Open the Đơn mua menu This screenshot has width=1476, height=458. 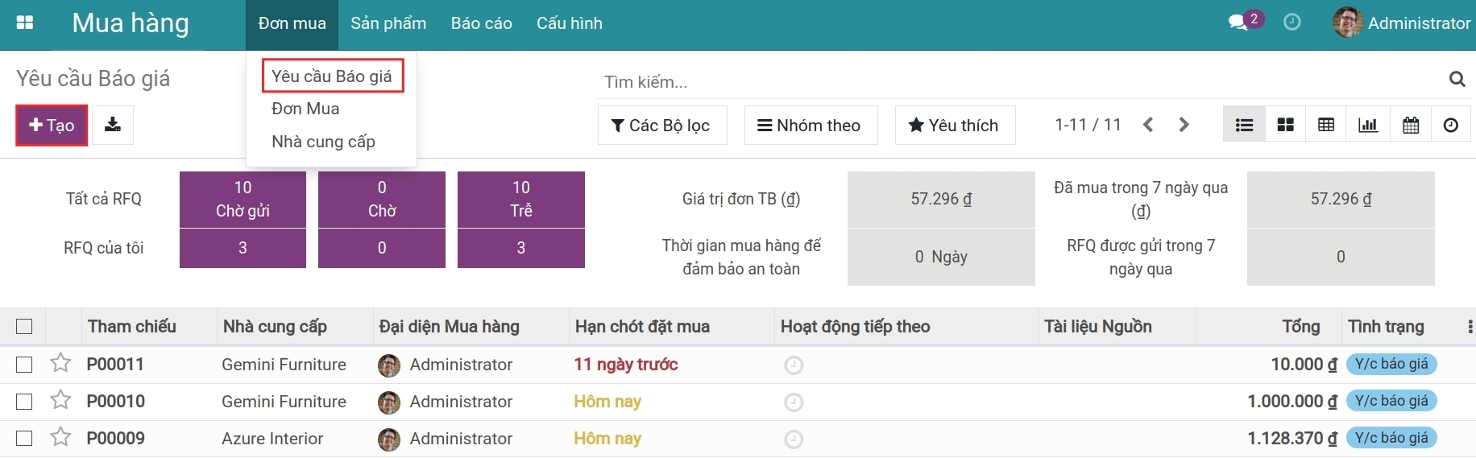[292, 23]
